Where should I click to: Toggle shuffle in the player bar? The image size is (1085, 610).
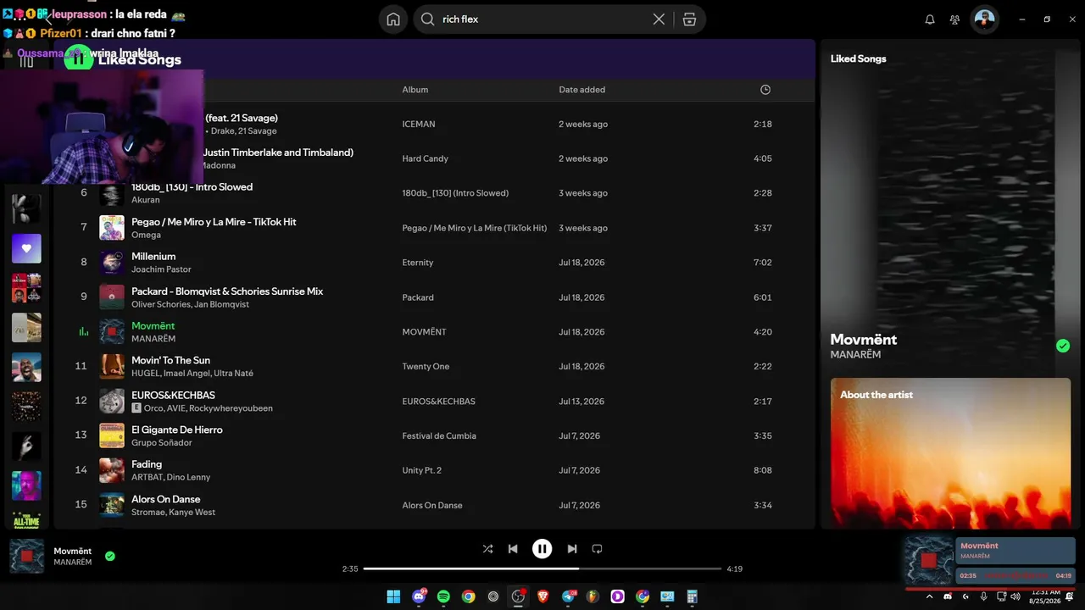coord(487,549)
